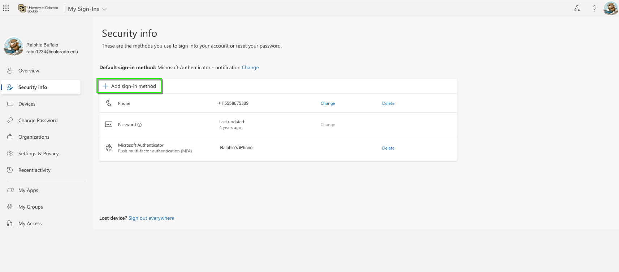This screenshot has width=619, height=272.
Task: Open My Apps from the sidebar
Action: 28,190
